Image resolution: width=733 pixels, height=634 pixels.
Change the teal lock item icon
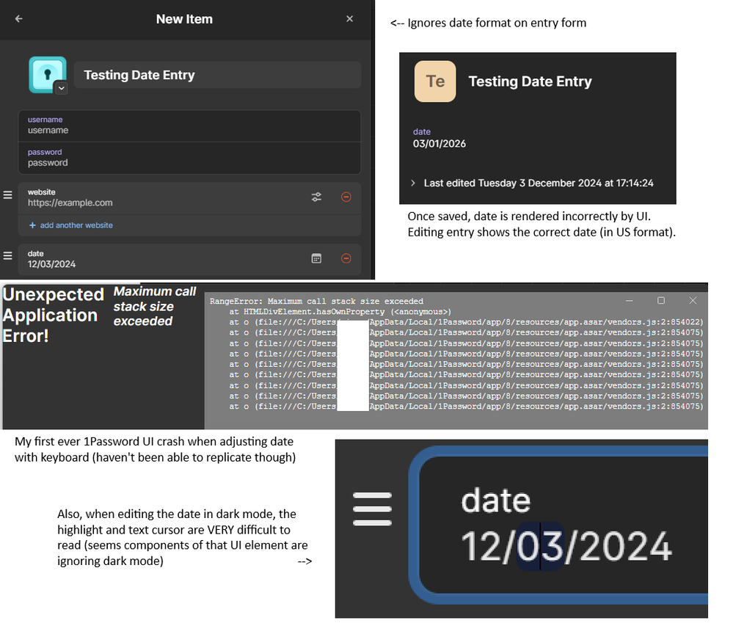pyautogui.click(x=47, y=74)
